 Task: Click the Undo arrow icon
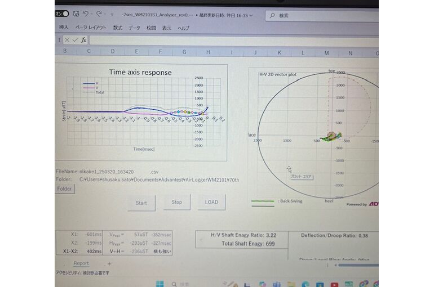(85, 14)
